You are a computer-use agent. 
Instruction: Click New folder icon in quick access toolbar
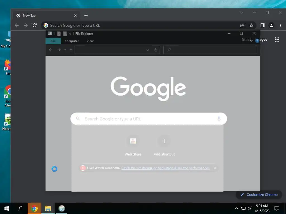[65, 34]
